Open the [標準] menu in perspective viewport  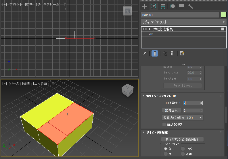click(27, 84)
